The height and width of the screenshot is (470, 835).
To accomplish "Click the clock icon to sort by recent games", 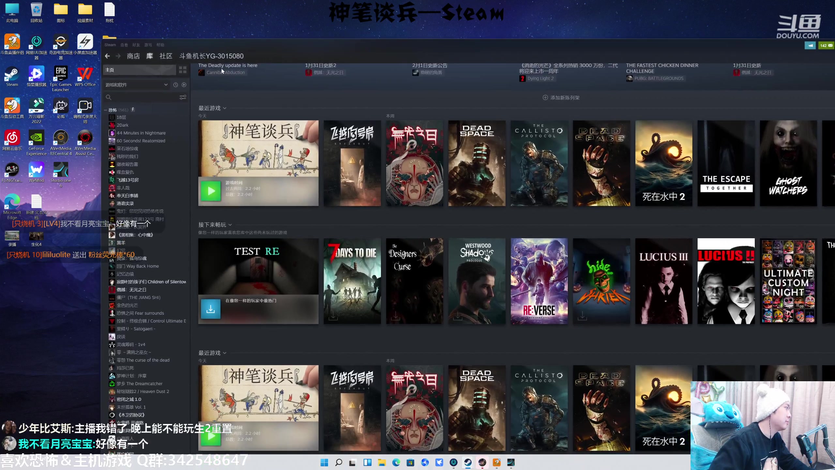I will coord(176,85).
